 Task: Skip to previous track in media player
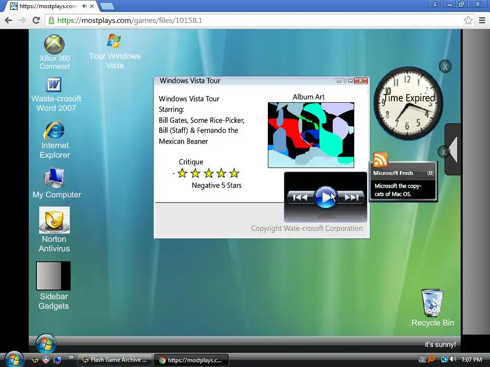coord(301,197)
